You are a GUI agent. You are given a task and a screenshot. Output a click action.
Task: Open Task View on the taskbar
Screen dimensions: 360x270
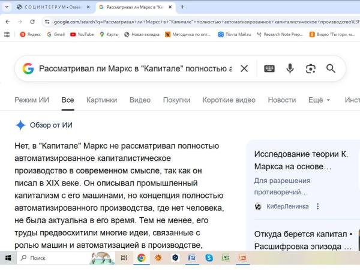coord(124,258)
